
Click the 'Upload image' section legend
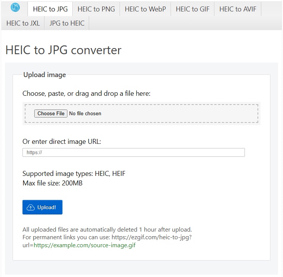(45, 75)
